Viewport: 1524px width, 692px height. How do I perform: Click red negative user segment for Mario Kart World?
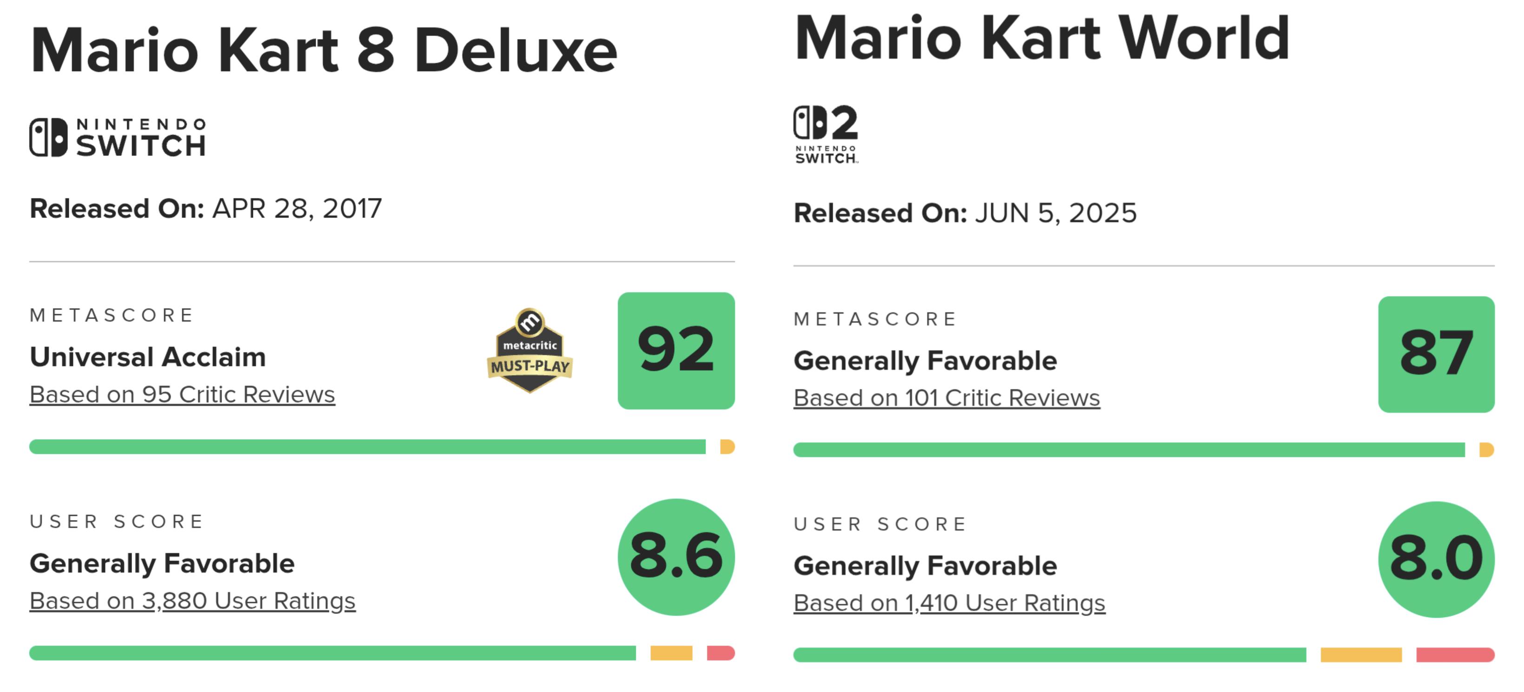coord(1455,655)
